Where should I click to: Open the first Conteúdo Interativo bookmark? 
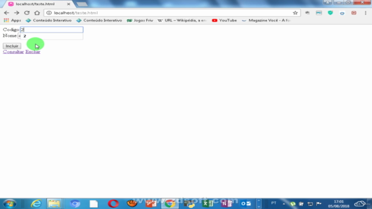pos(49,20)
